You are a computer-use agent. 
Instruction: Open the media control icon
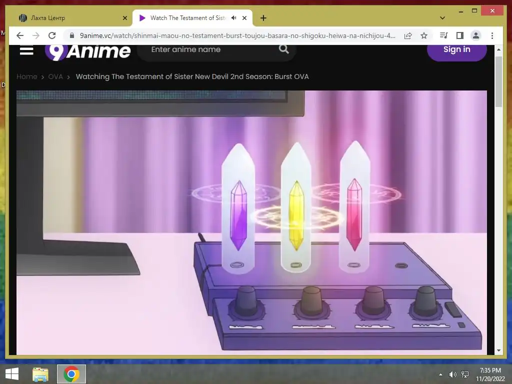pyautogui.click(x=444, y=35)
